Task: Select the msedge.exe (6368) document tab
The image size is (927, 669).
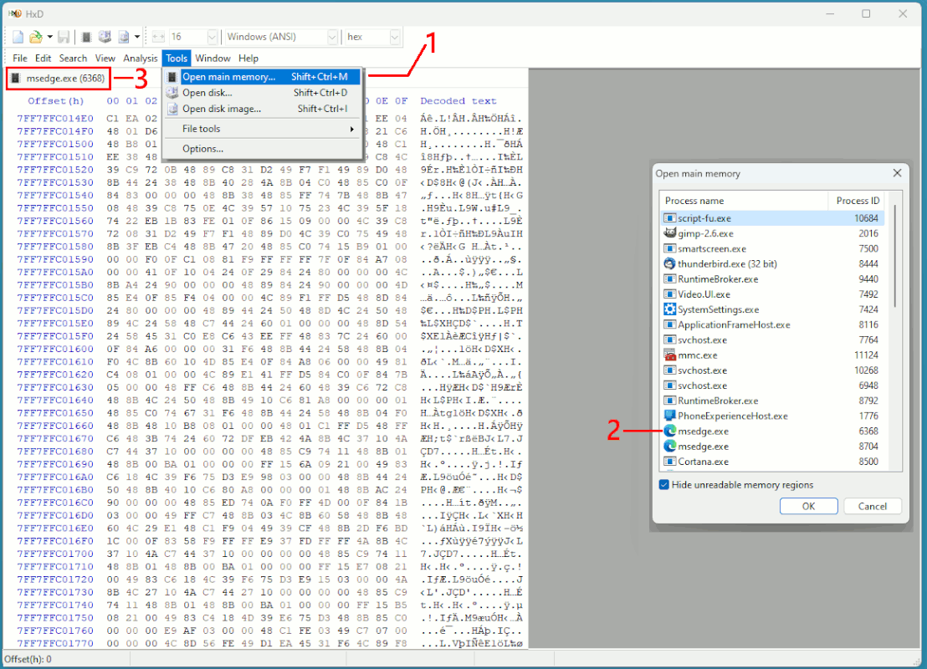Action: point(59,78)
